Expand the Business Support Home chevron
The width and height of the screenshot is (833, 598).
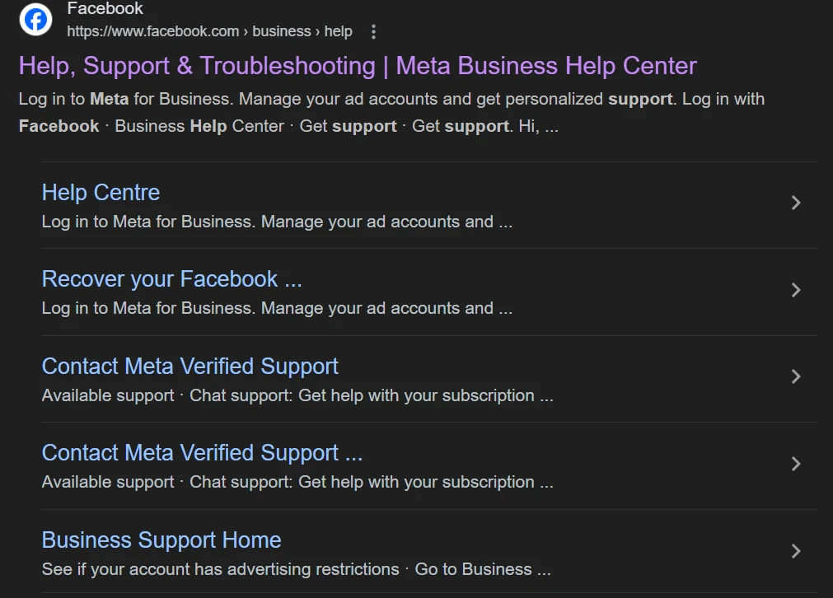(x=796, y=551)
